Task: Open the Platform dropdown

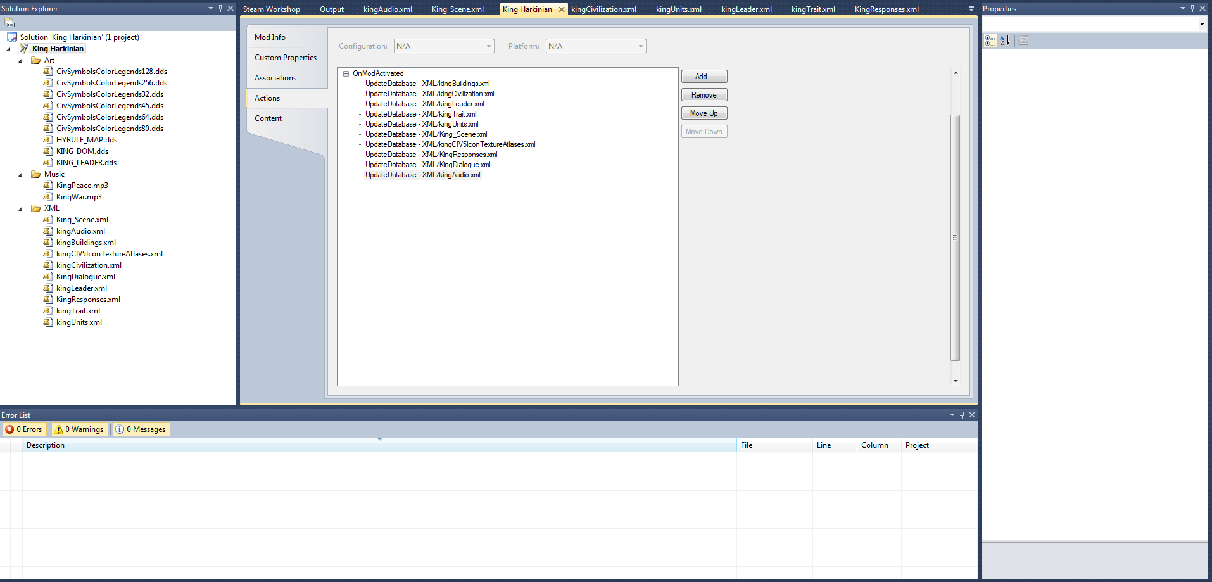Action: pos(641,46)
